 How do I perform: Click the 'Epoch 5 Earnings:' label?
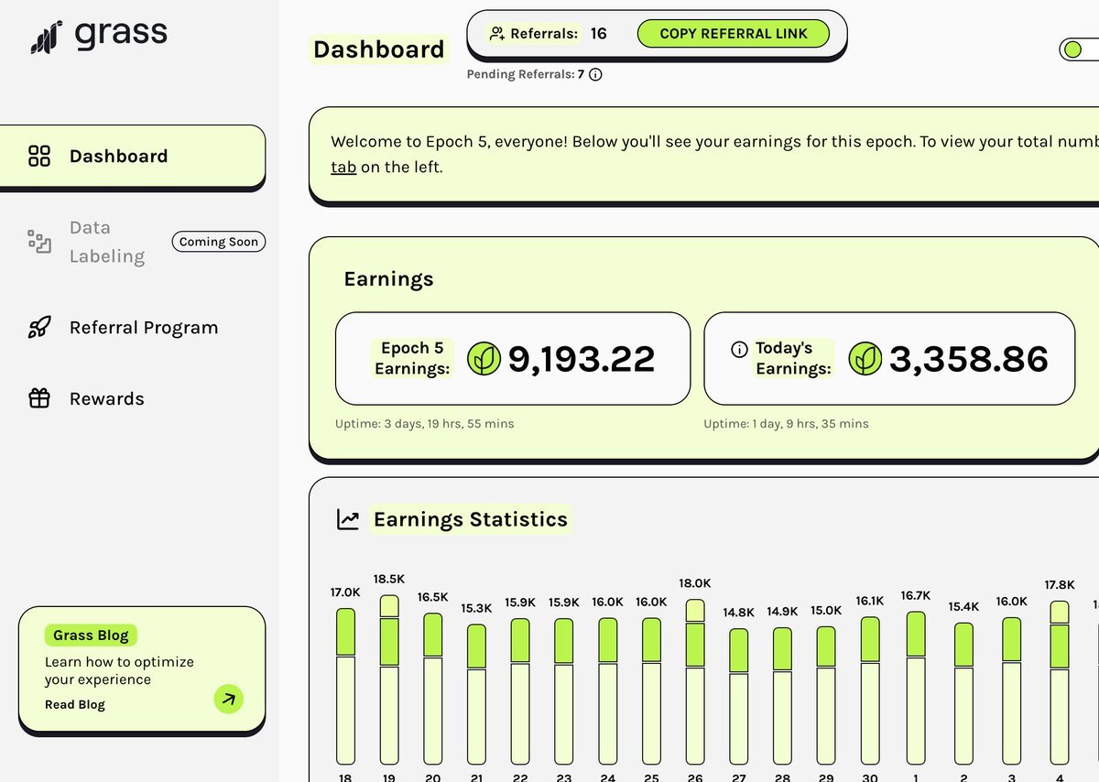tap(412, 358)
